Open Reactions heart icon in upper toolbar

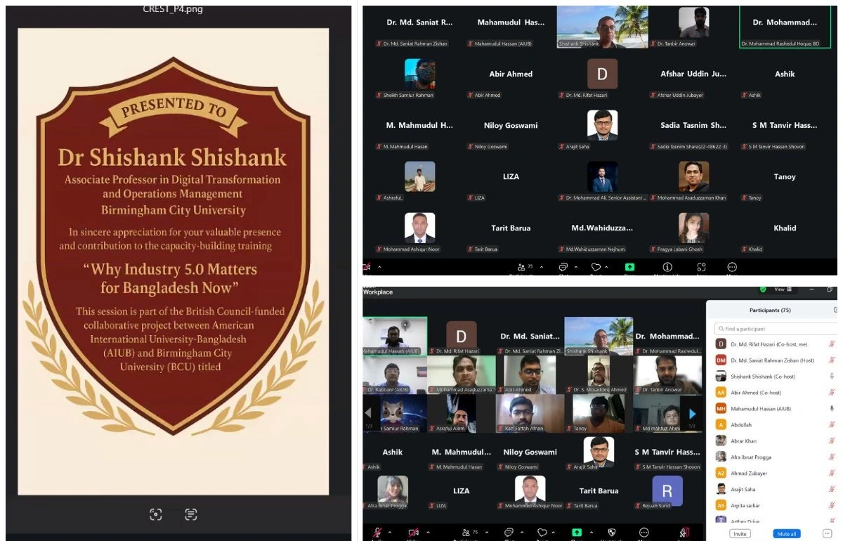[596, 268]
